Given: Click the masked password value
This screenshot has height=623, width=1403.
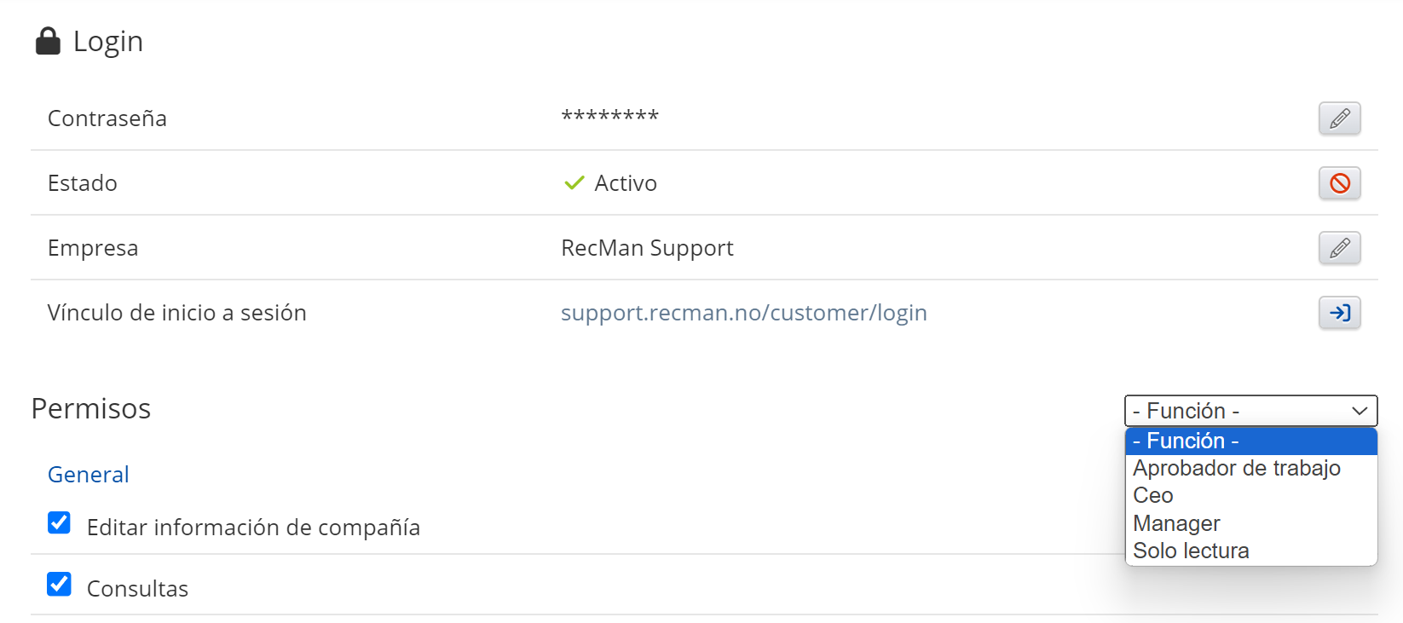Looking at the screenshot, I should [x=609, y=117].
